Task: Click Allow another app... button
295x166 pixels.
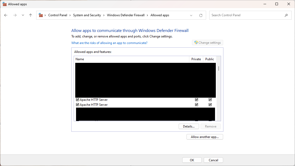Action: tap(205, 137)
